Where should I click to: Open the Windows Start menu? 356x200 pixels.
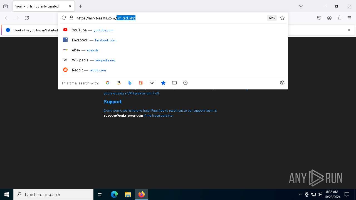click(7, 194)
